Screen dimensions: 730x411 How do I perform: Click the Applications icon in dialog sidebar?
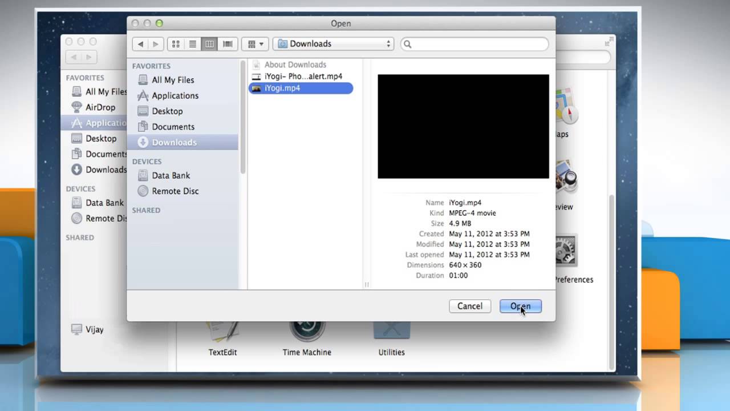coord(143,95)
